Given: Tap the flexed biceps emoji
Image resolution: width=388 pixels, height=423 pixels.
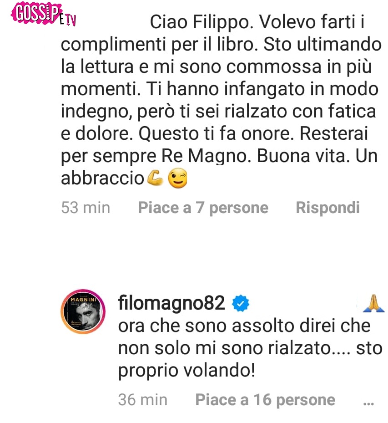Looking at the screenshot, I should pyautogui.click(x=155, y=178).
